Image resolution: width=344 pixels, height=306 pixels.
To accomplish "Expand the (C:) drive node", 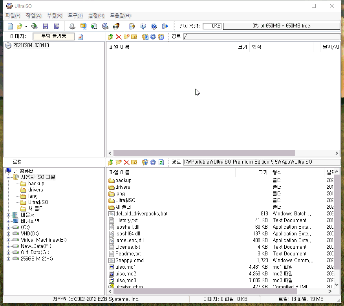I will coord(8,228).
